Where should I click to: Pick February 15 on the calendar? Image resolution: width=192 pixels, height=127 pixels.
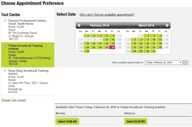point(88,43)
